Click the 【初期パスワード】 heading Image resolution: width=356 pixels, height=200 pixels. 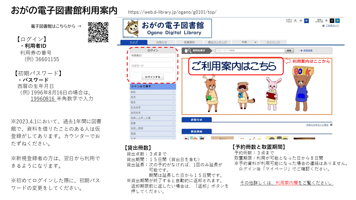pos(38,74)
